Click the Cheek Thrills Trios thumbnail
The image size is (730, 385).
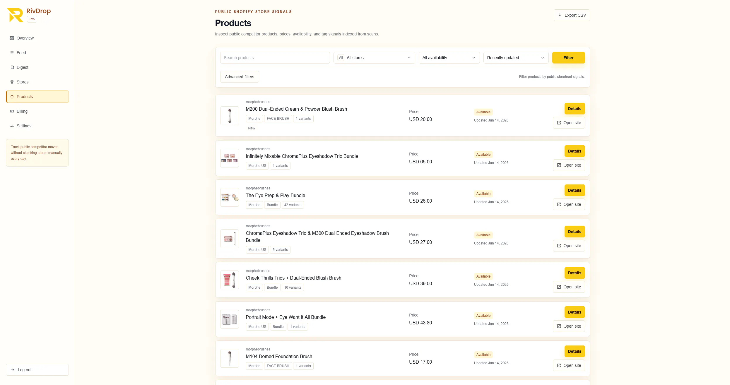pyautogui.click(x=230, y=280)
